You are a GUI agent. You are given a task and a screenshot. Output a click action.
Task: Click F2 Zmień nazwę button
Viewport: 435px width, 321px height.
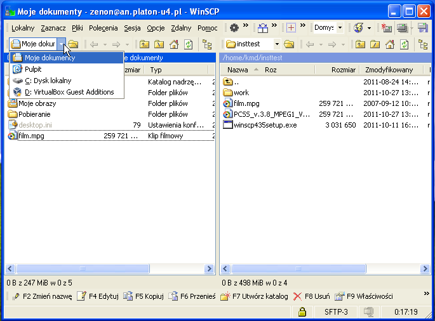click(x=42, y=296)
